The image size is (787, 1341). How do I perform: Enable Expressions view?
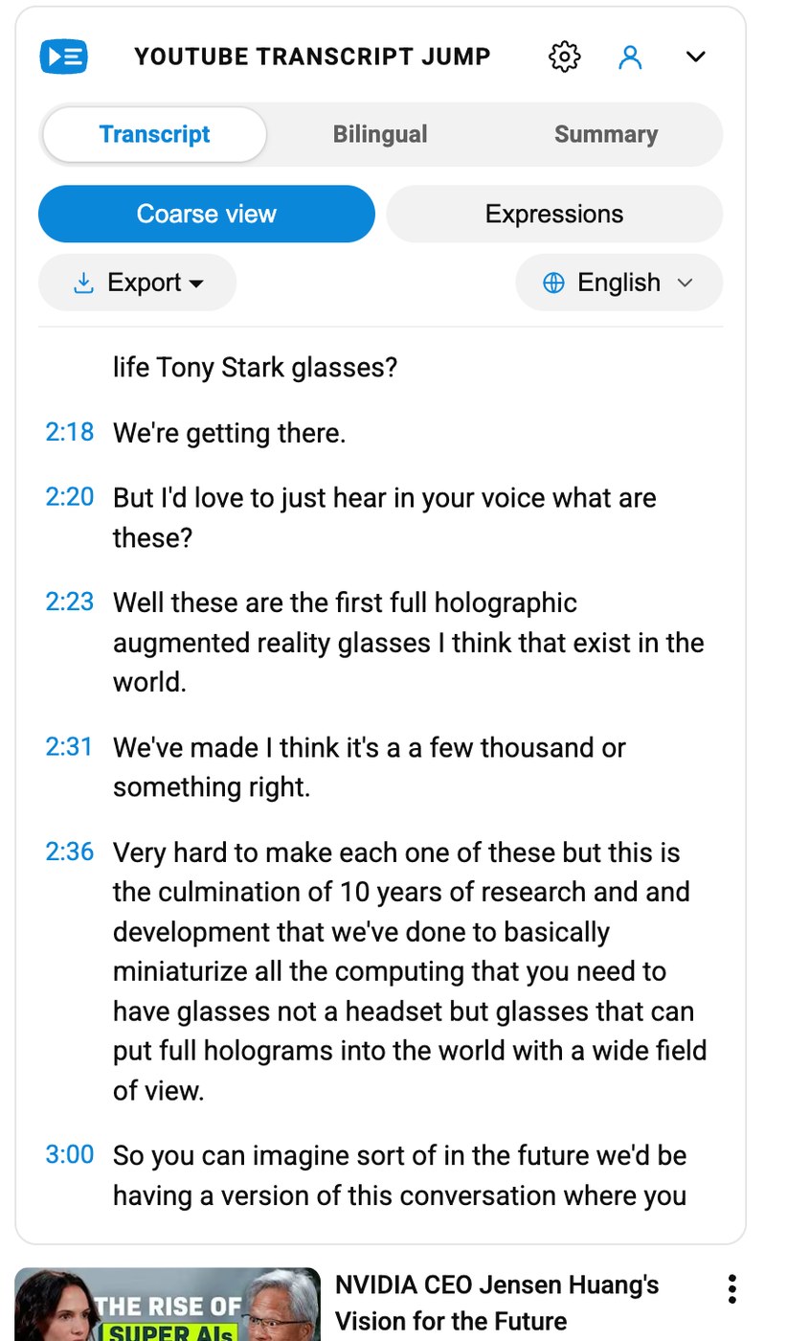pyautogui.click(x=553, y=214)
